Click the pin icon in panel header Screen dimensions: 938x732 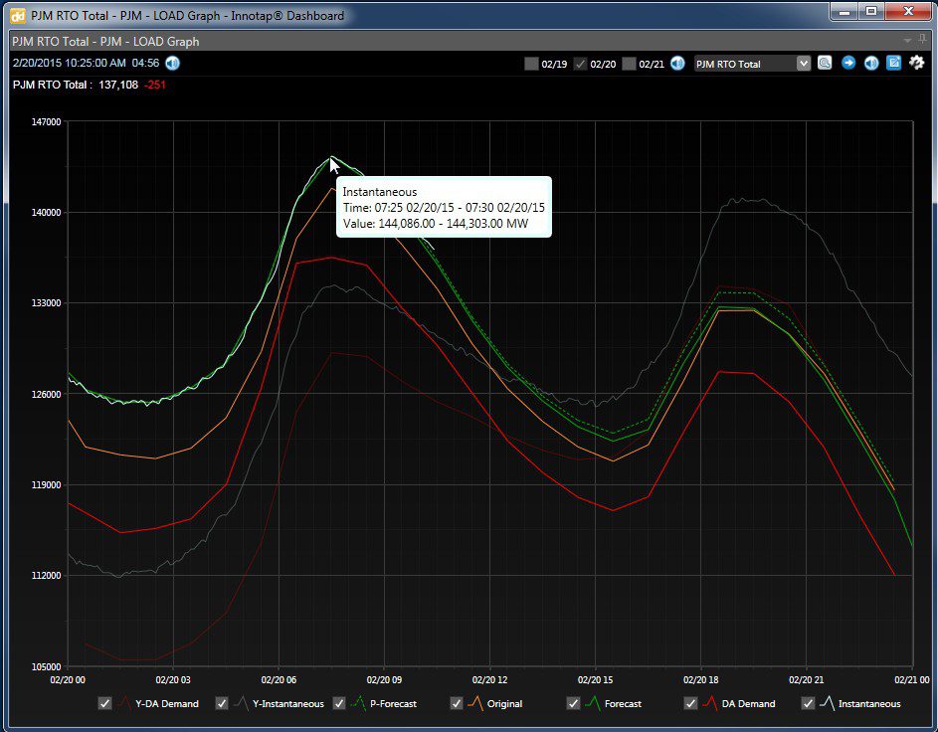pyautogui.click(x=922, y=40)
